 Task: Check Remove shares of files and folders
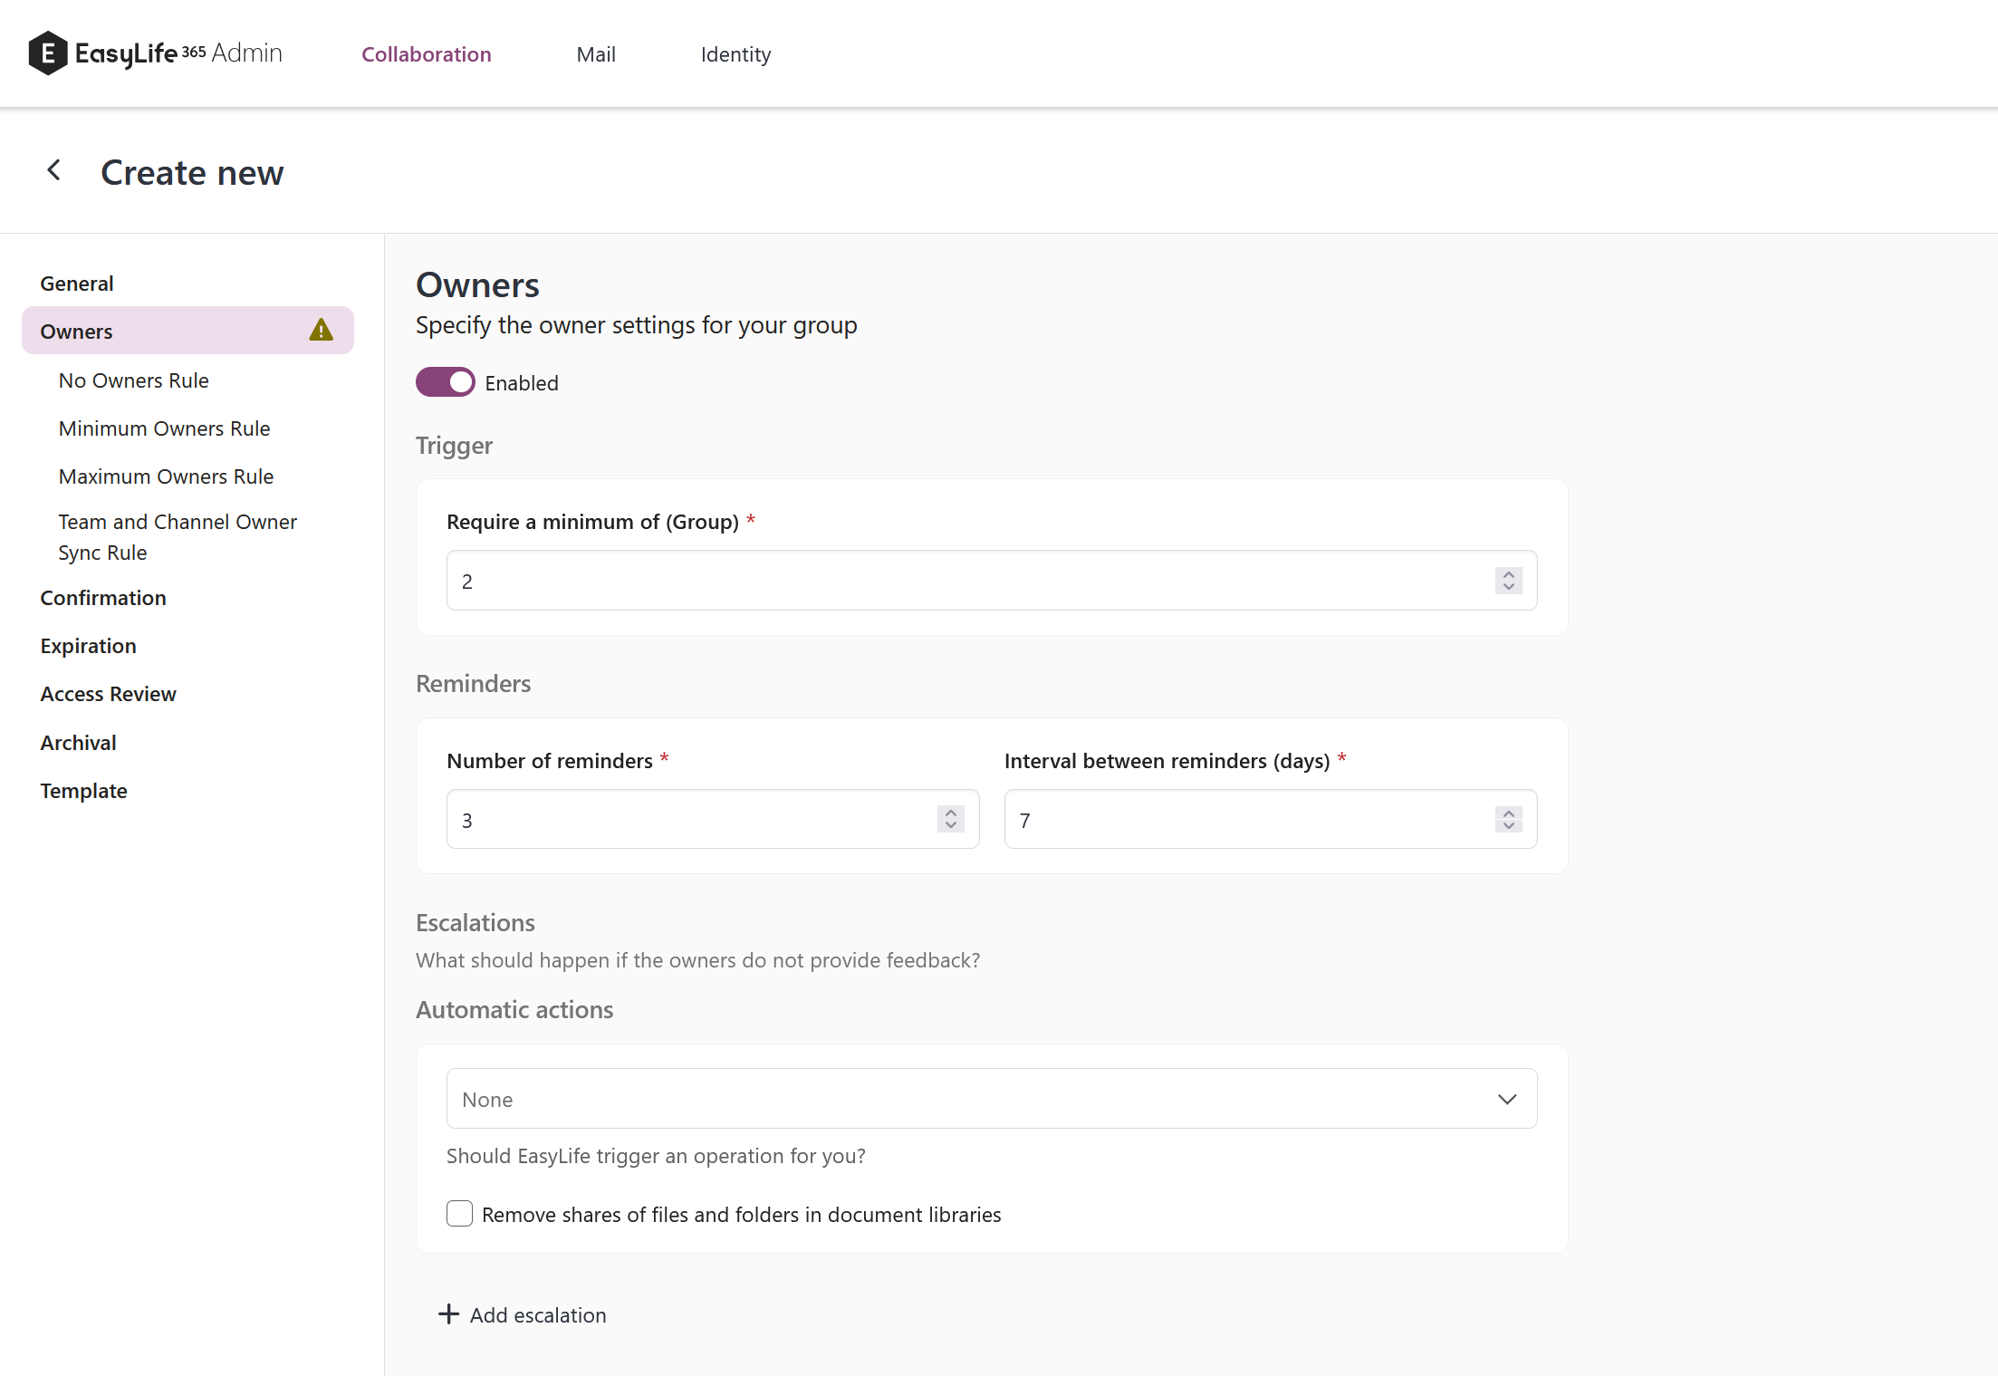point(459,1214)
